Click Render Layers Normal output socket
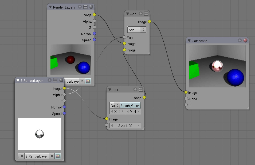Viewport: 255px width, 165px height. tap(94, 34)
